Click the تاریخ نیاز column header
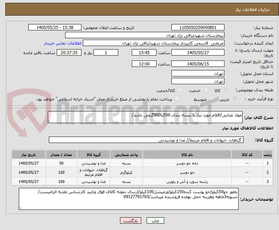The image size is (279, 230). (29, 155)
